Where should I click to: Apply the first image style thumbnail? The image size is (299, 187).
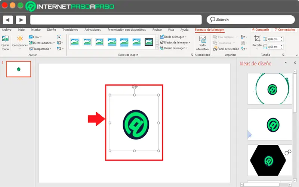click(75, 42)
